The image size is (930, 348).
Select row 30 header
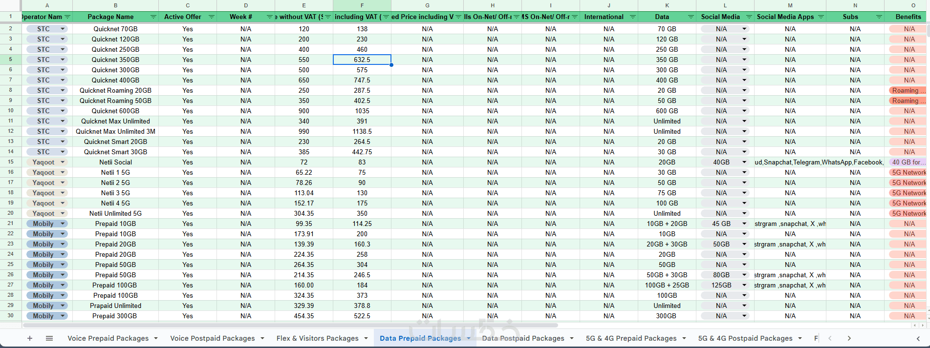pyautogui.click(x=10, y=316)
